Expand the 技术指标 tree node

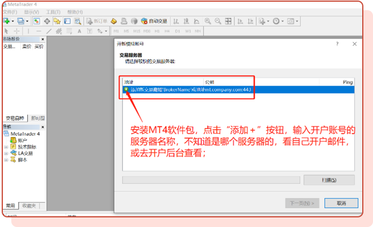[x=6, y=147]
